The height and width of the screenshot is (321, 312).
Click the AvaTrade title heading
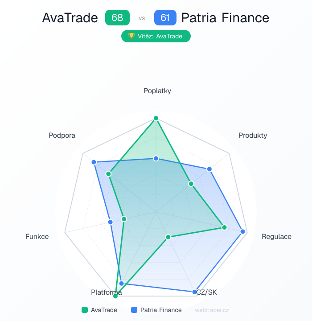70,18
